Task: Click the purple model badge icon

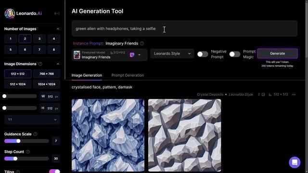Action: point(132,55)
